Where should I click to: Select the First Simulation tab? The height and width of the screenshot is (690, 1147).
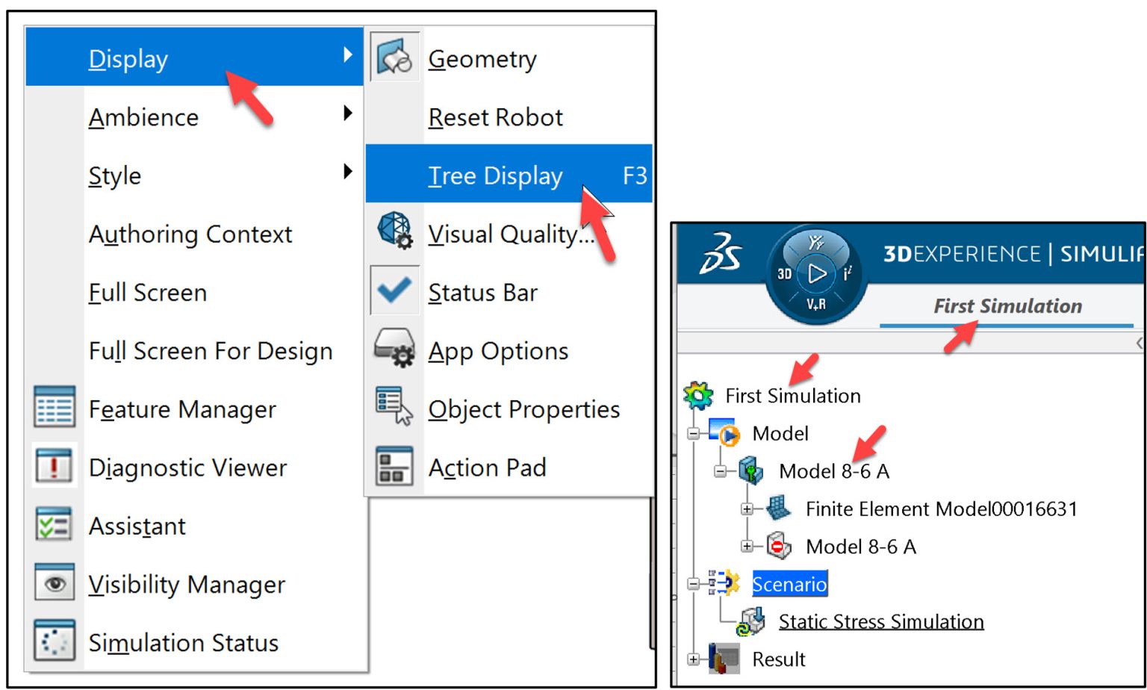(1007, 306)
